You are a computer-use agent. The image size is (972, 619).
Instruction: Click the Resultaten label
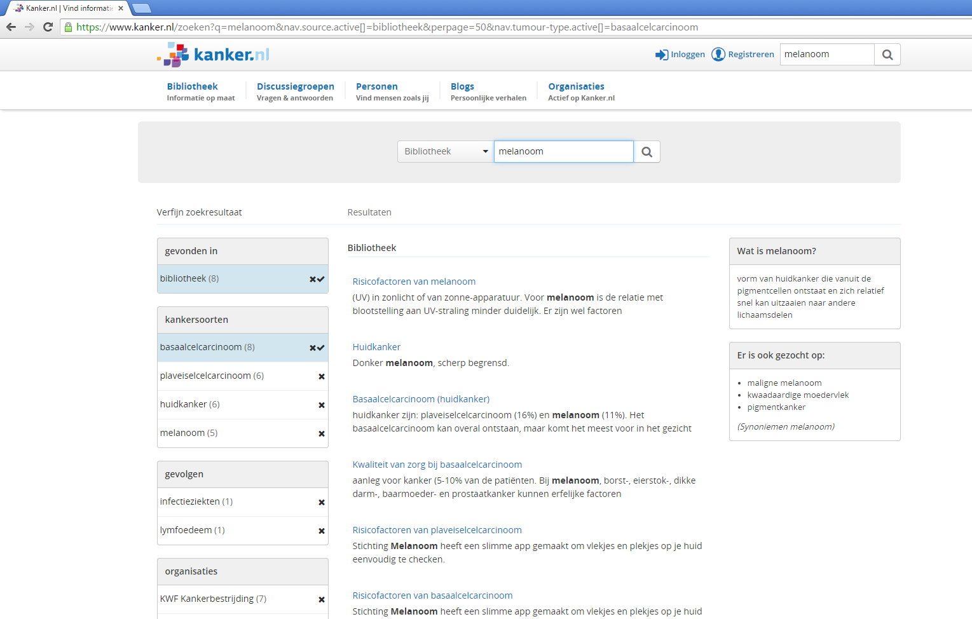(x=369, y=212)
